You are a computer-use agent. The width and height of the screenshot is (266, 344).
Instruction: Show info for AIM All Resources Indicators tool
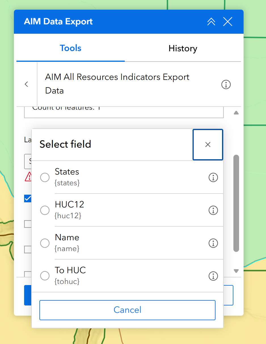click(226, 84)
